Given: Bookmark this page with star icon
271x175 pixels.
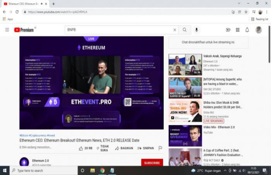Looking at the screenshot, I should click(x=246, y=12).
